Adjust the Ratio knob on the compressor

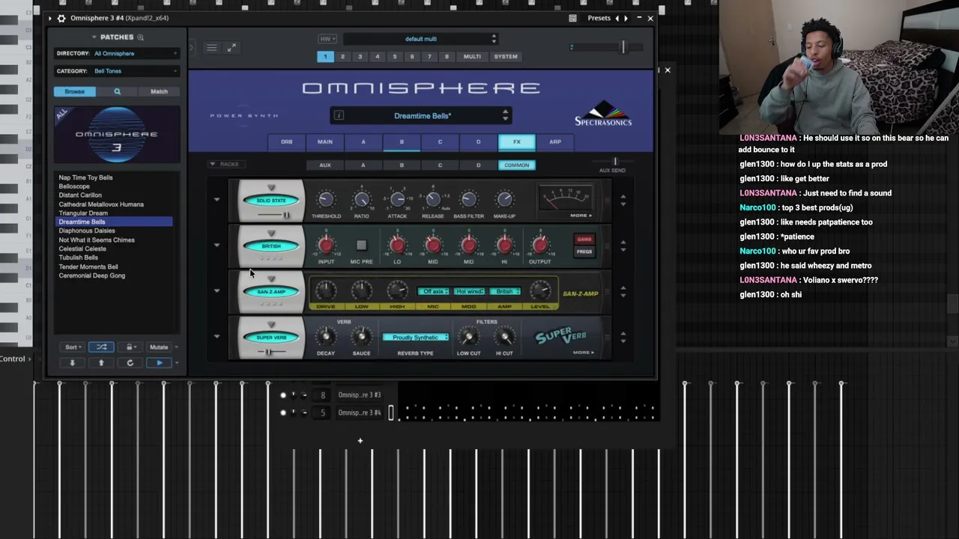coord(361,199)
